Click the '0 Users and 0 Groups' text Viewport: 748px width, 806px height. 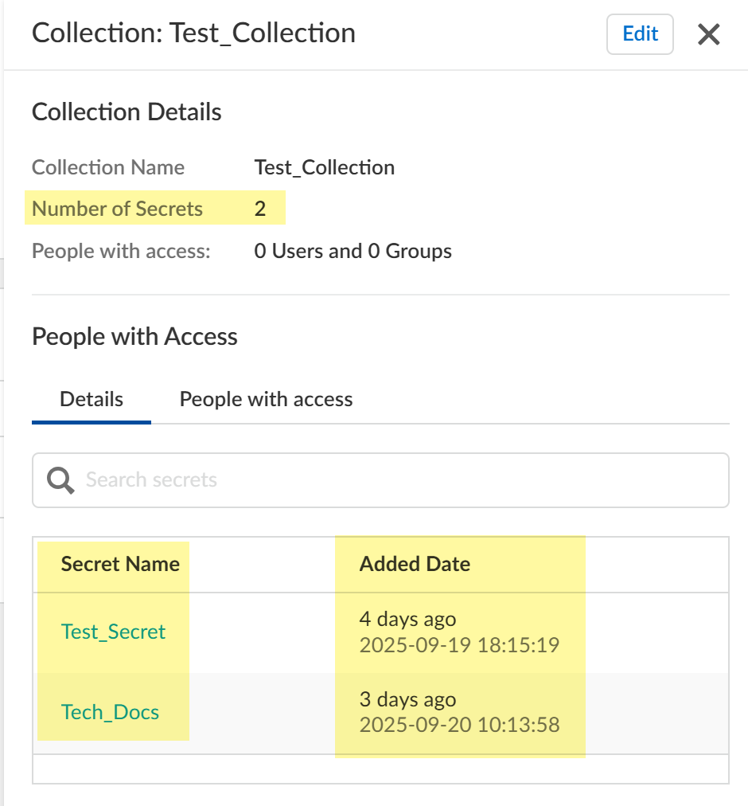[x=353, y=252]
